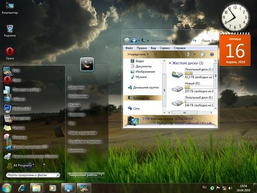Viewport: 257px width, 193px height.
Task: Select Домашняя группа in navigation pane
Action: tap(143, 87)
